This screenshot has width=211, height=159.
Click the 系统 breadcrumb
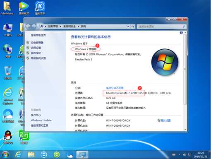tap(83, 26)
